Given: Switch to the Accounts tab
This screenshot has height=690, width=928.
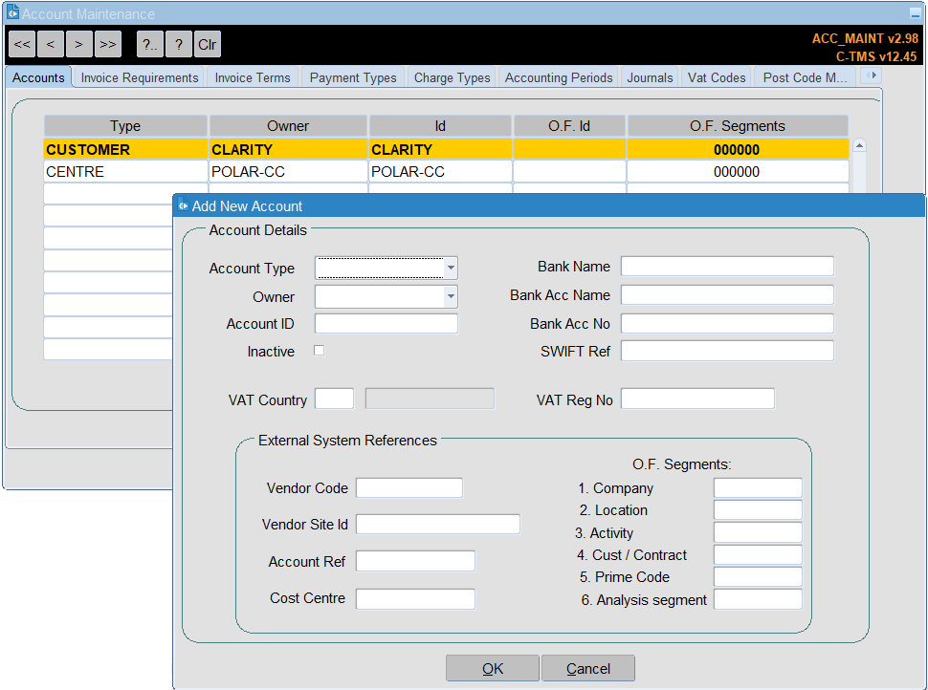Looking at the screenshot, I should tap(38, 77).
